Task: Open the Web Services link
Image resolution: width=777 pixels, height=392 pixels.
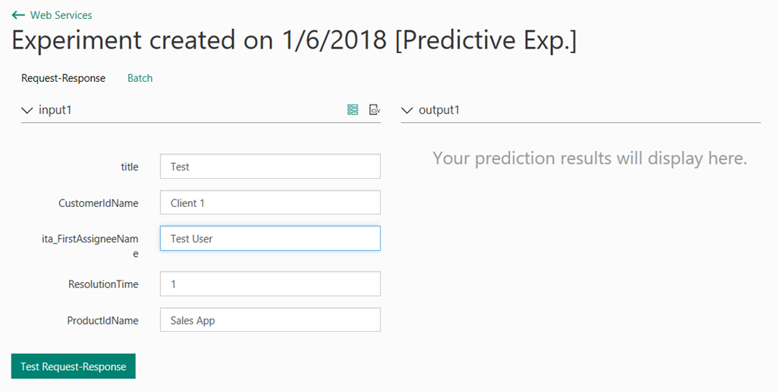Action: (x=61, y=15)
